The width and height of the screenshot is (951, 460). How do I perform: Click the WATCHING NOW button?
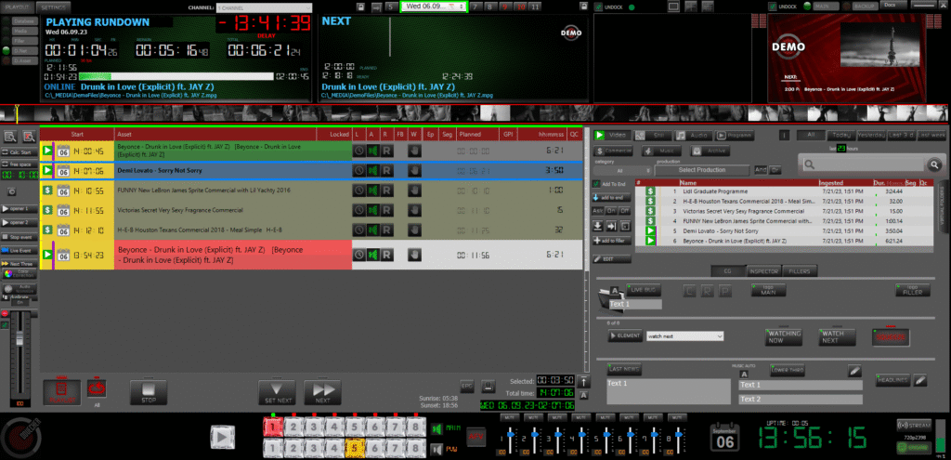784,335
